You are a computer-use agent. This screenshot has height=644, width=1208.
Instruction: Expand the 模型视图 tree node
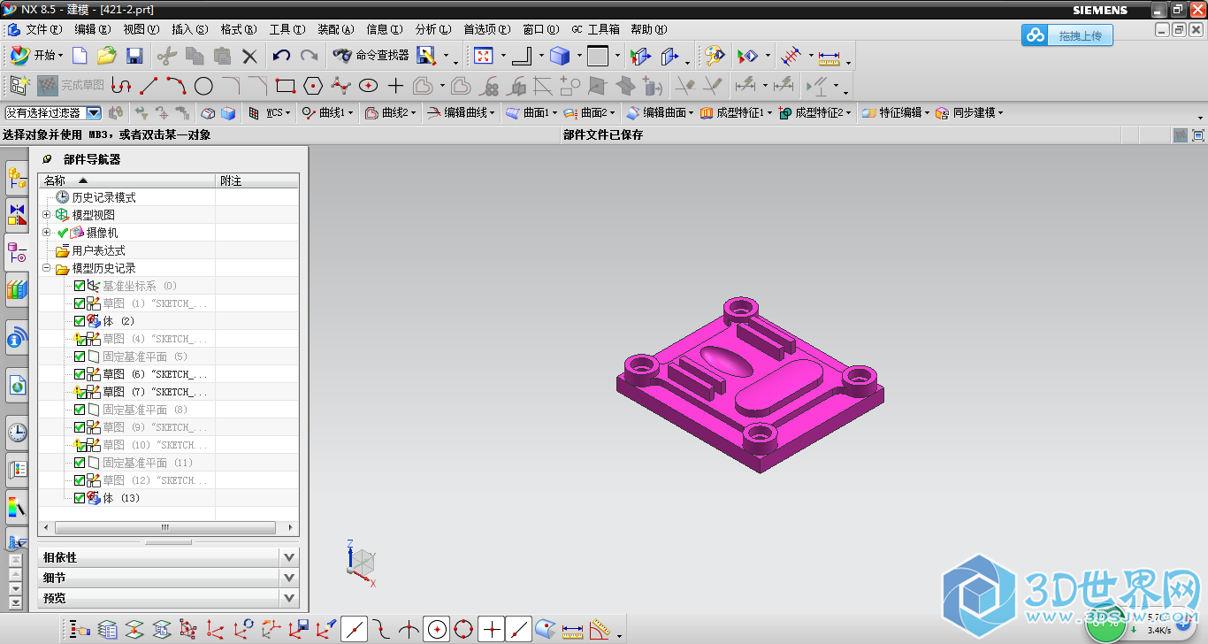47,215
